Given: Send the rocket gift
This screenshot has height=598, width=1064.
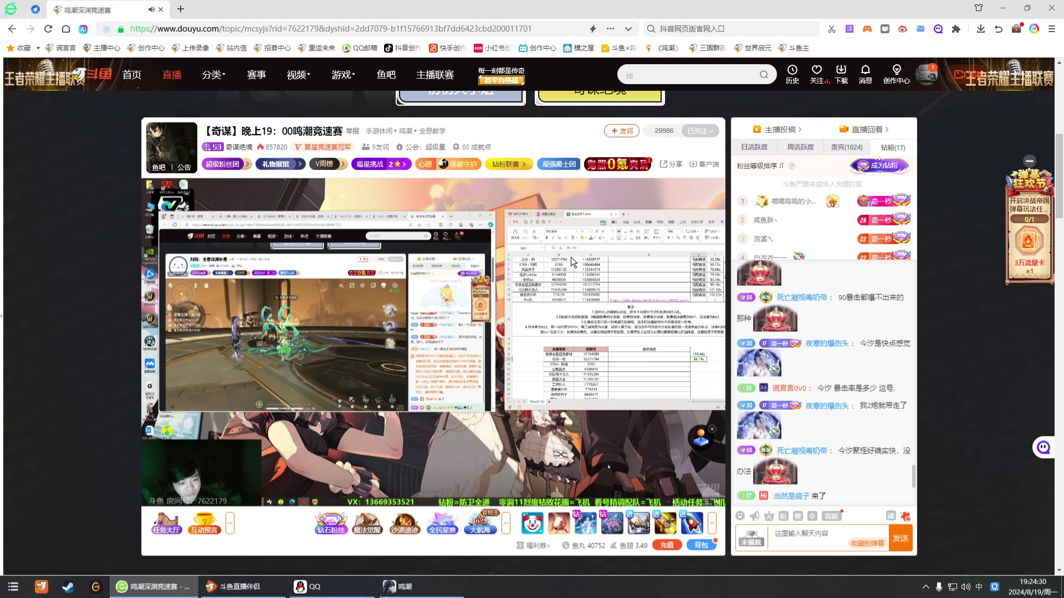Looking at the screenshot, I should [x=692, y=523].
